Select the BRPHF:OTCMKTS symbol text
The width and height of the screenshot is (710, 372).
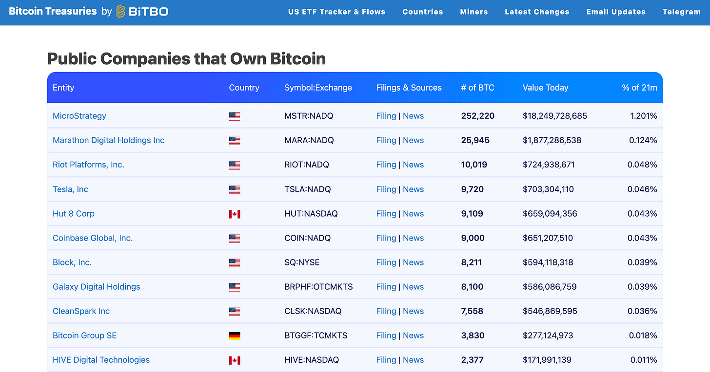[x=318, y=286]
